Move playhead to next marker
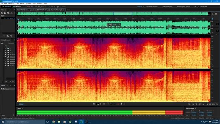Screen dimensions: 220x124 coord(114,104)
